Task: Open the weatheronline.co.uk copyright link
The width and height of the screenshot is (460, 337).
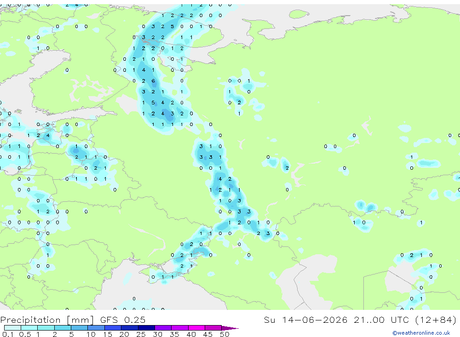Action: click(421, 333)
